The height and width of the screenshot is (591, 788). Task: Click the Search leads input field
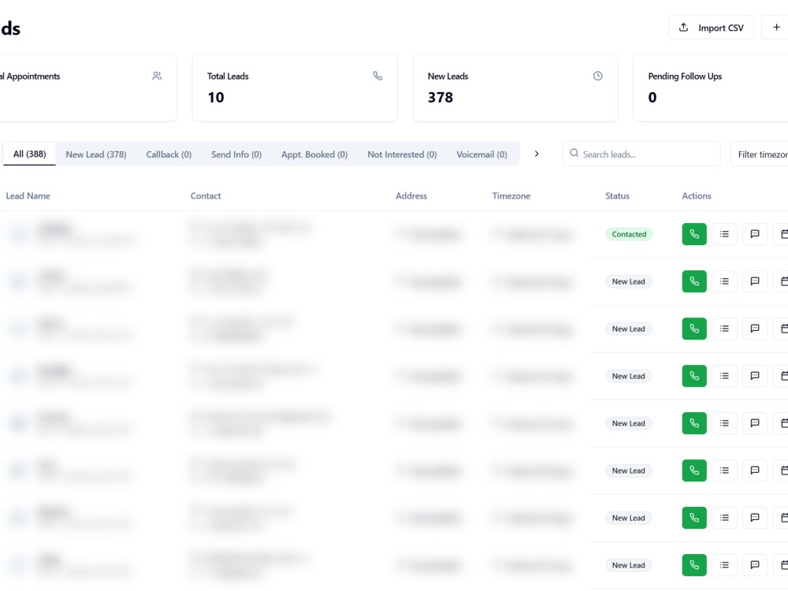(x=641, y=154)
